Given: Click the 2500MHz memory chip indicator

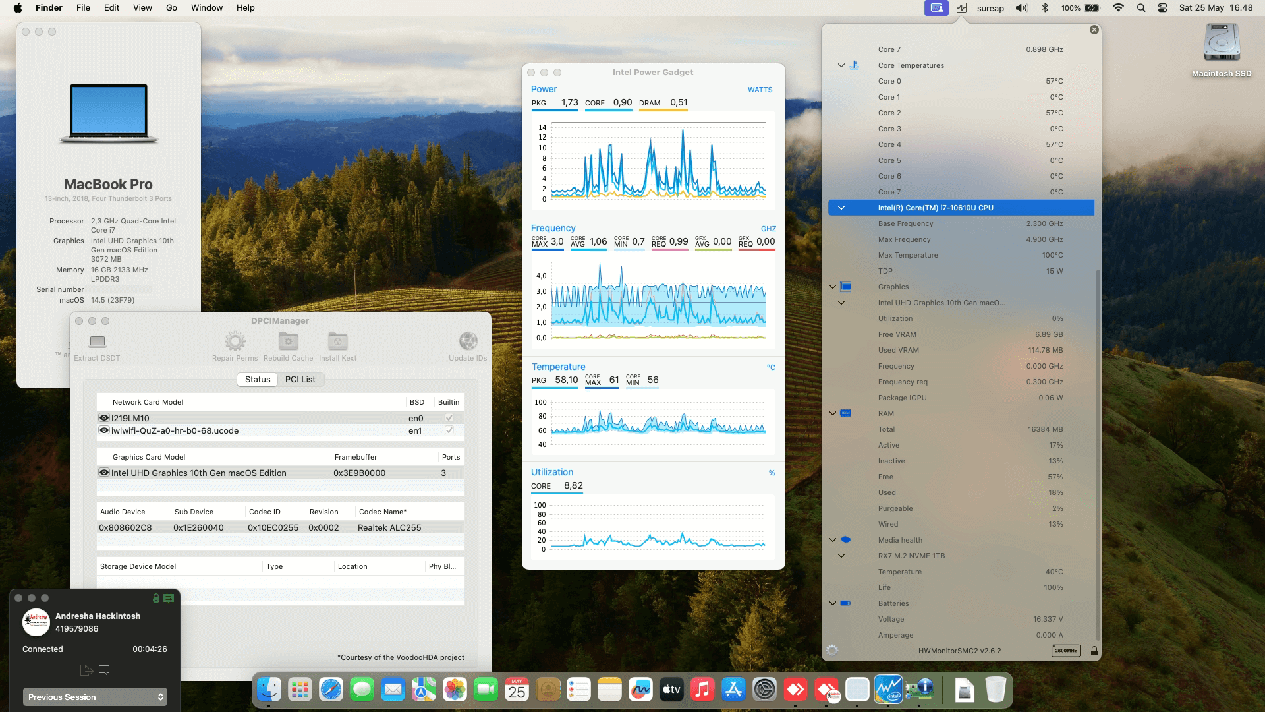Looking at the screenshot, I should (1065, 651).
